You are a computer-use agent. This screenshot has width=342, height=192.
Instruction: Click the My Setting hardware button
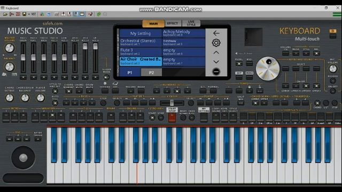point(204,117)
